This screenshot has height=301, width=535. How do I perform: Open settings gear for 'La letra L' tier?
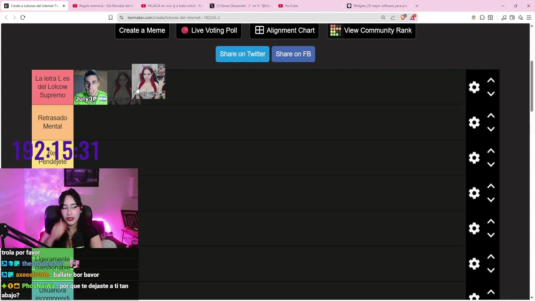[x=474, y=87]
